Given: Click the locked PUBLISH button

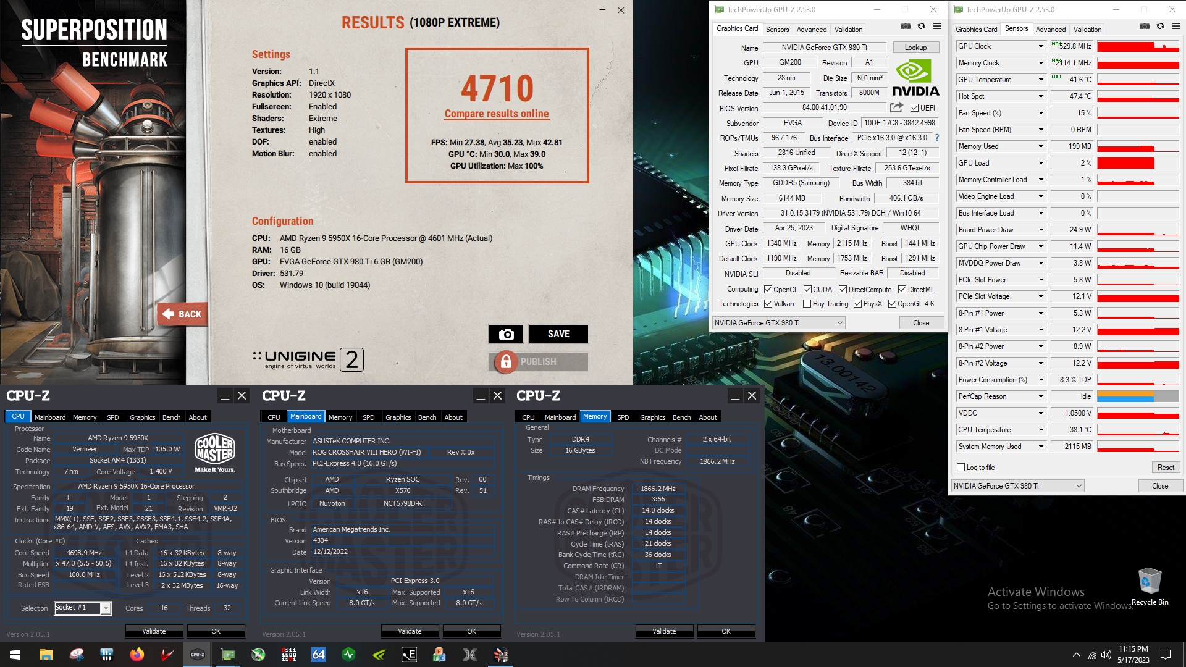Looking at the screenshot, I should tap(539, 362).
